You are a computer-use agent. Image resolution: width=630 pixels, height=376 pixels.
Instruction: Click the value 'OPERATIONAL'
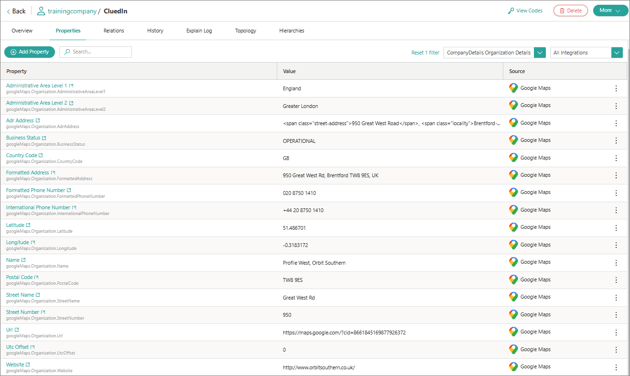[x=299, y=141]
